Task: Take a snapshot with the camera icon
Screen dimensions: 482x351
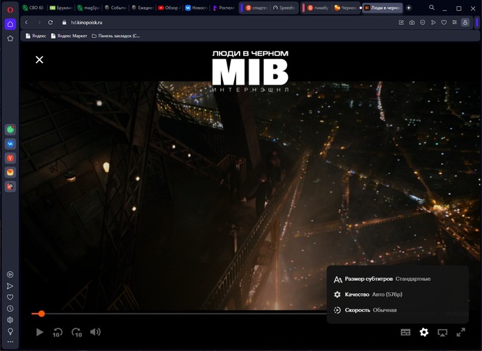Action: tap(412, 23)
